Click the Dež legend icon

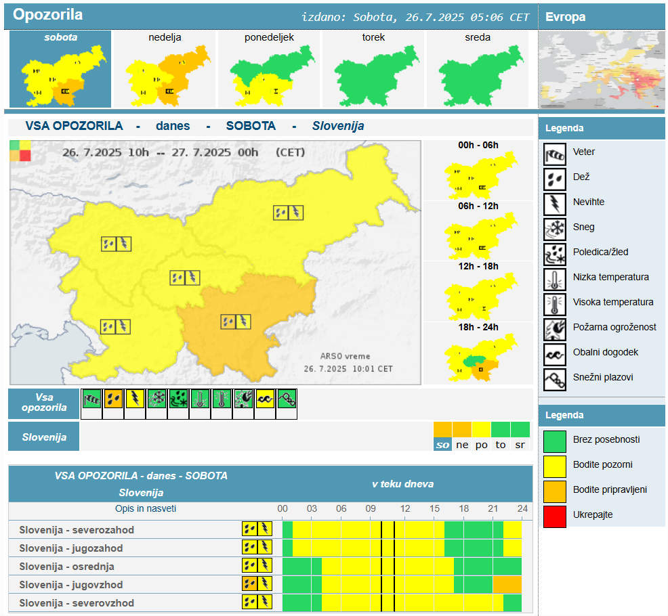pos(555,179)
